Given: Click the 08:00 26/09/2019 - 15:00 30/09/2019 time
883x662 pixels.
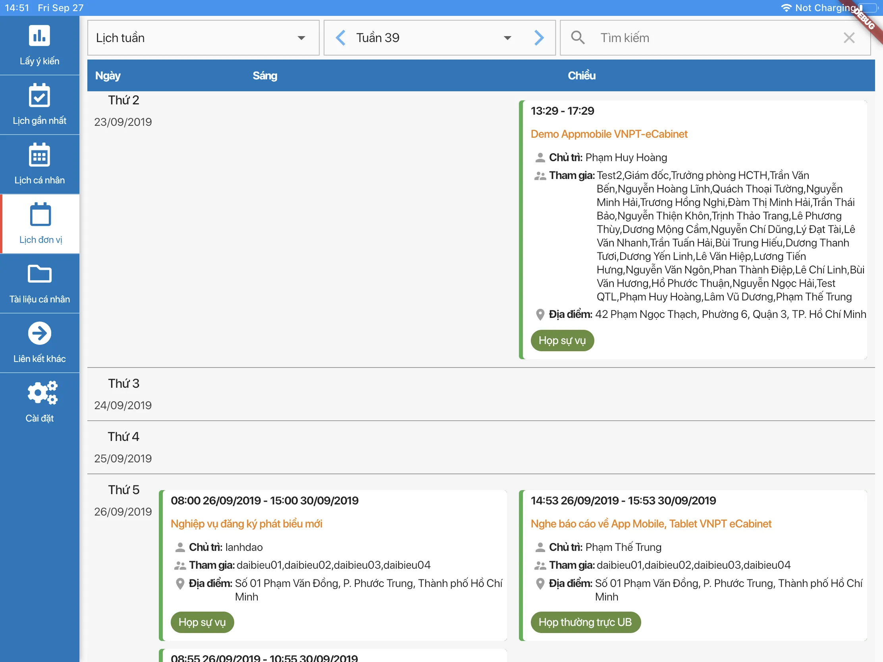Looking at the screenshot, I should pos(265,501).
